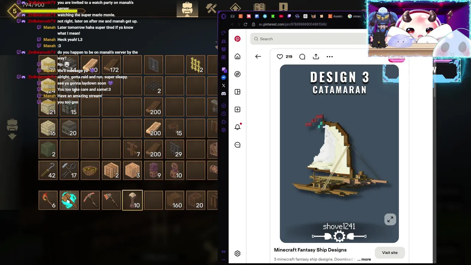Expand the pin image to fullscreen
The image size is (471, 265).
point(390,219)
